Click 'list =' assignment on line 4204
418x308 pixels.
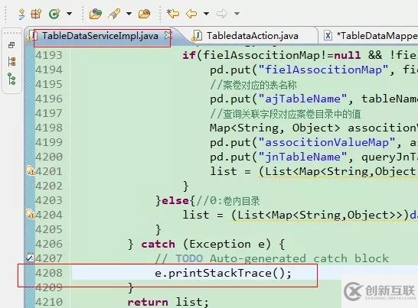coord(203,215)
